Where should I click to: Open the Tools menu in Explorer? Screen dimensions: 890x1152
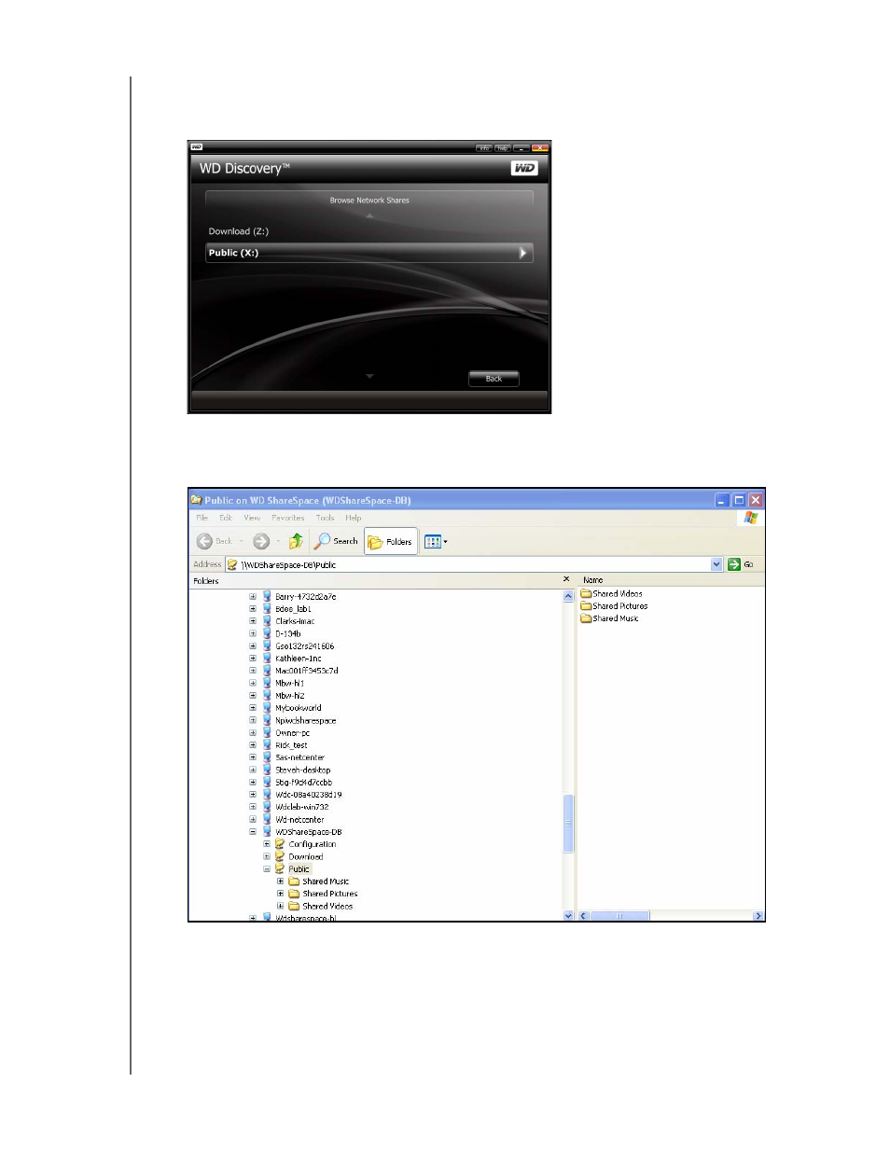pyautogui.click(x=325, y=518)
